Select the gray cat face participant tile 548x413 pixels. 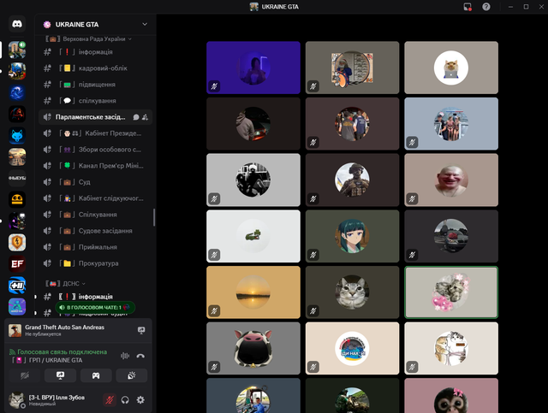click(x=352, y=292)
